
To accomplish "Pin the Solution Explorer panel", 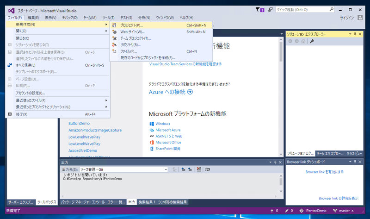I will [x=355, y=34].
